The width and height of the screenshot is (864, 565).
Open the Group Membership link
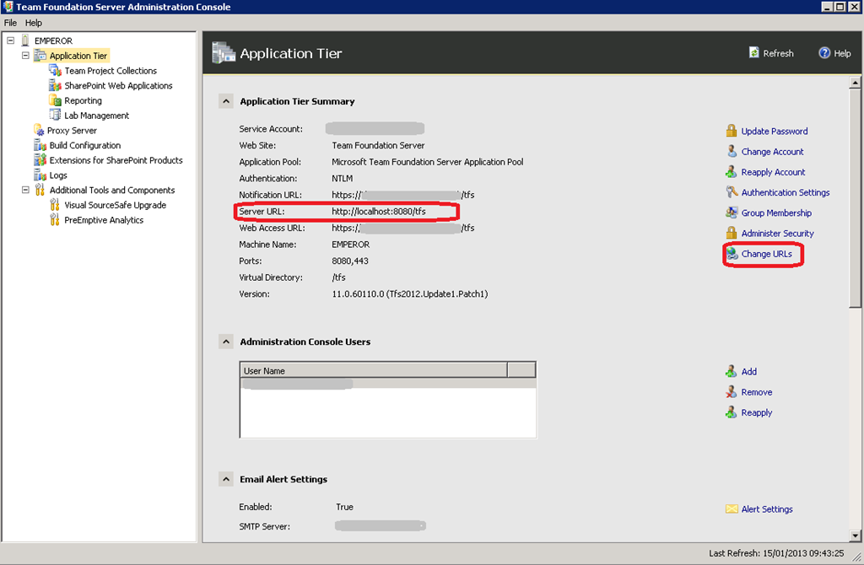776,213
